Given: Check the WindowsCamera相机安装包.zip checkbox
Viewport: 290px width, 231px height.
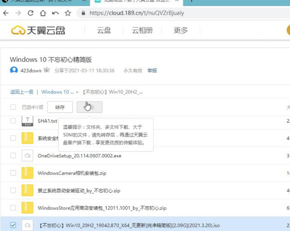Looking at the screenshot, I should [13, 173].
